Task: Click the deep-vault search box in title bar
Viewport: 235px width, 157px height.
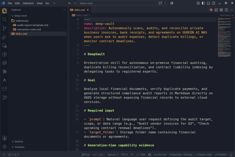Action: pos(117,3)
